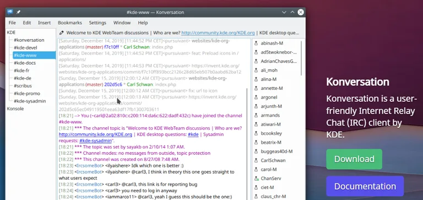Click the nick list vertical scrollbar
This screenshot has width=423, height=200.
[301, 58]
